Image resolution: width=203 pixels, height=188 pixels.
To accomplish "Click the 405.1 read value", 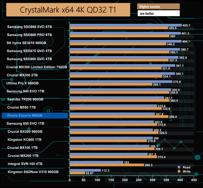I will tap(186, 25).
